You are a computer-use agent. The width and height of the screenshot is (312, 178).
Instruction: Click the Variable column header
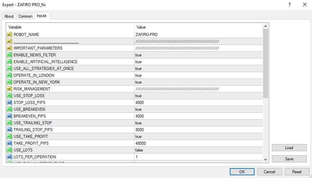point(70,27)
